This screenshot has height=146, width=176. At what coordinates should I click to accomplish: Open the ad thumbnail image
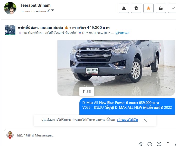point(10,30)
